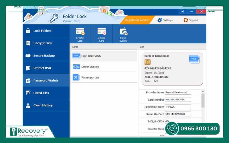Click the Cards panel header
Image resolution: width=229 pixels, height=143 pixels.
tap(104, 47)
